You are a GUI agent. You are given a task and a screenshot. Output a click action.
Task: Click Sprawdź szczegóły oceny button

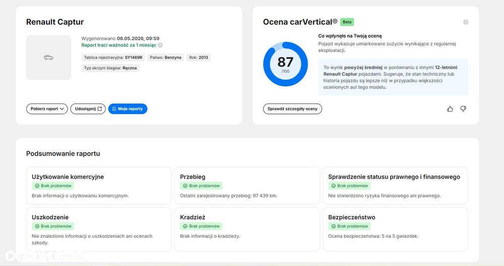click(292, 109)
